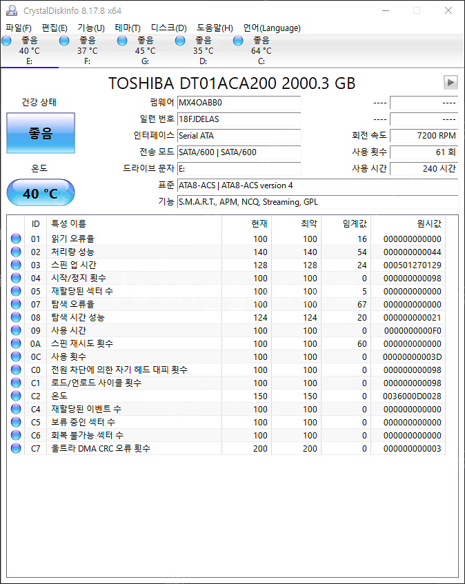Click status circle for attribute 05 재할당된 섹터 수
This screenshot has height=584, width=465.
[x=16, y=291]
